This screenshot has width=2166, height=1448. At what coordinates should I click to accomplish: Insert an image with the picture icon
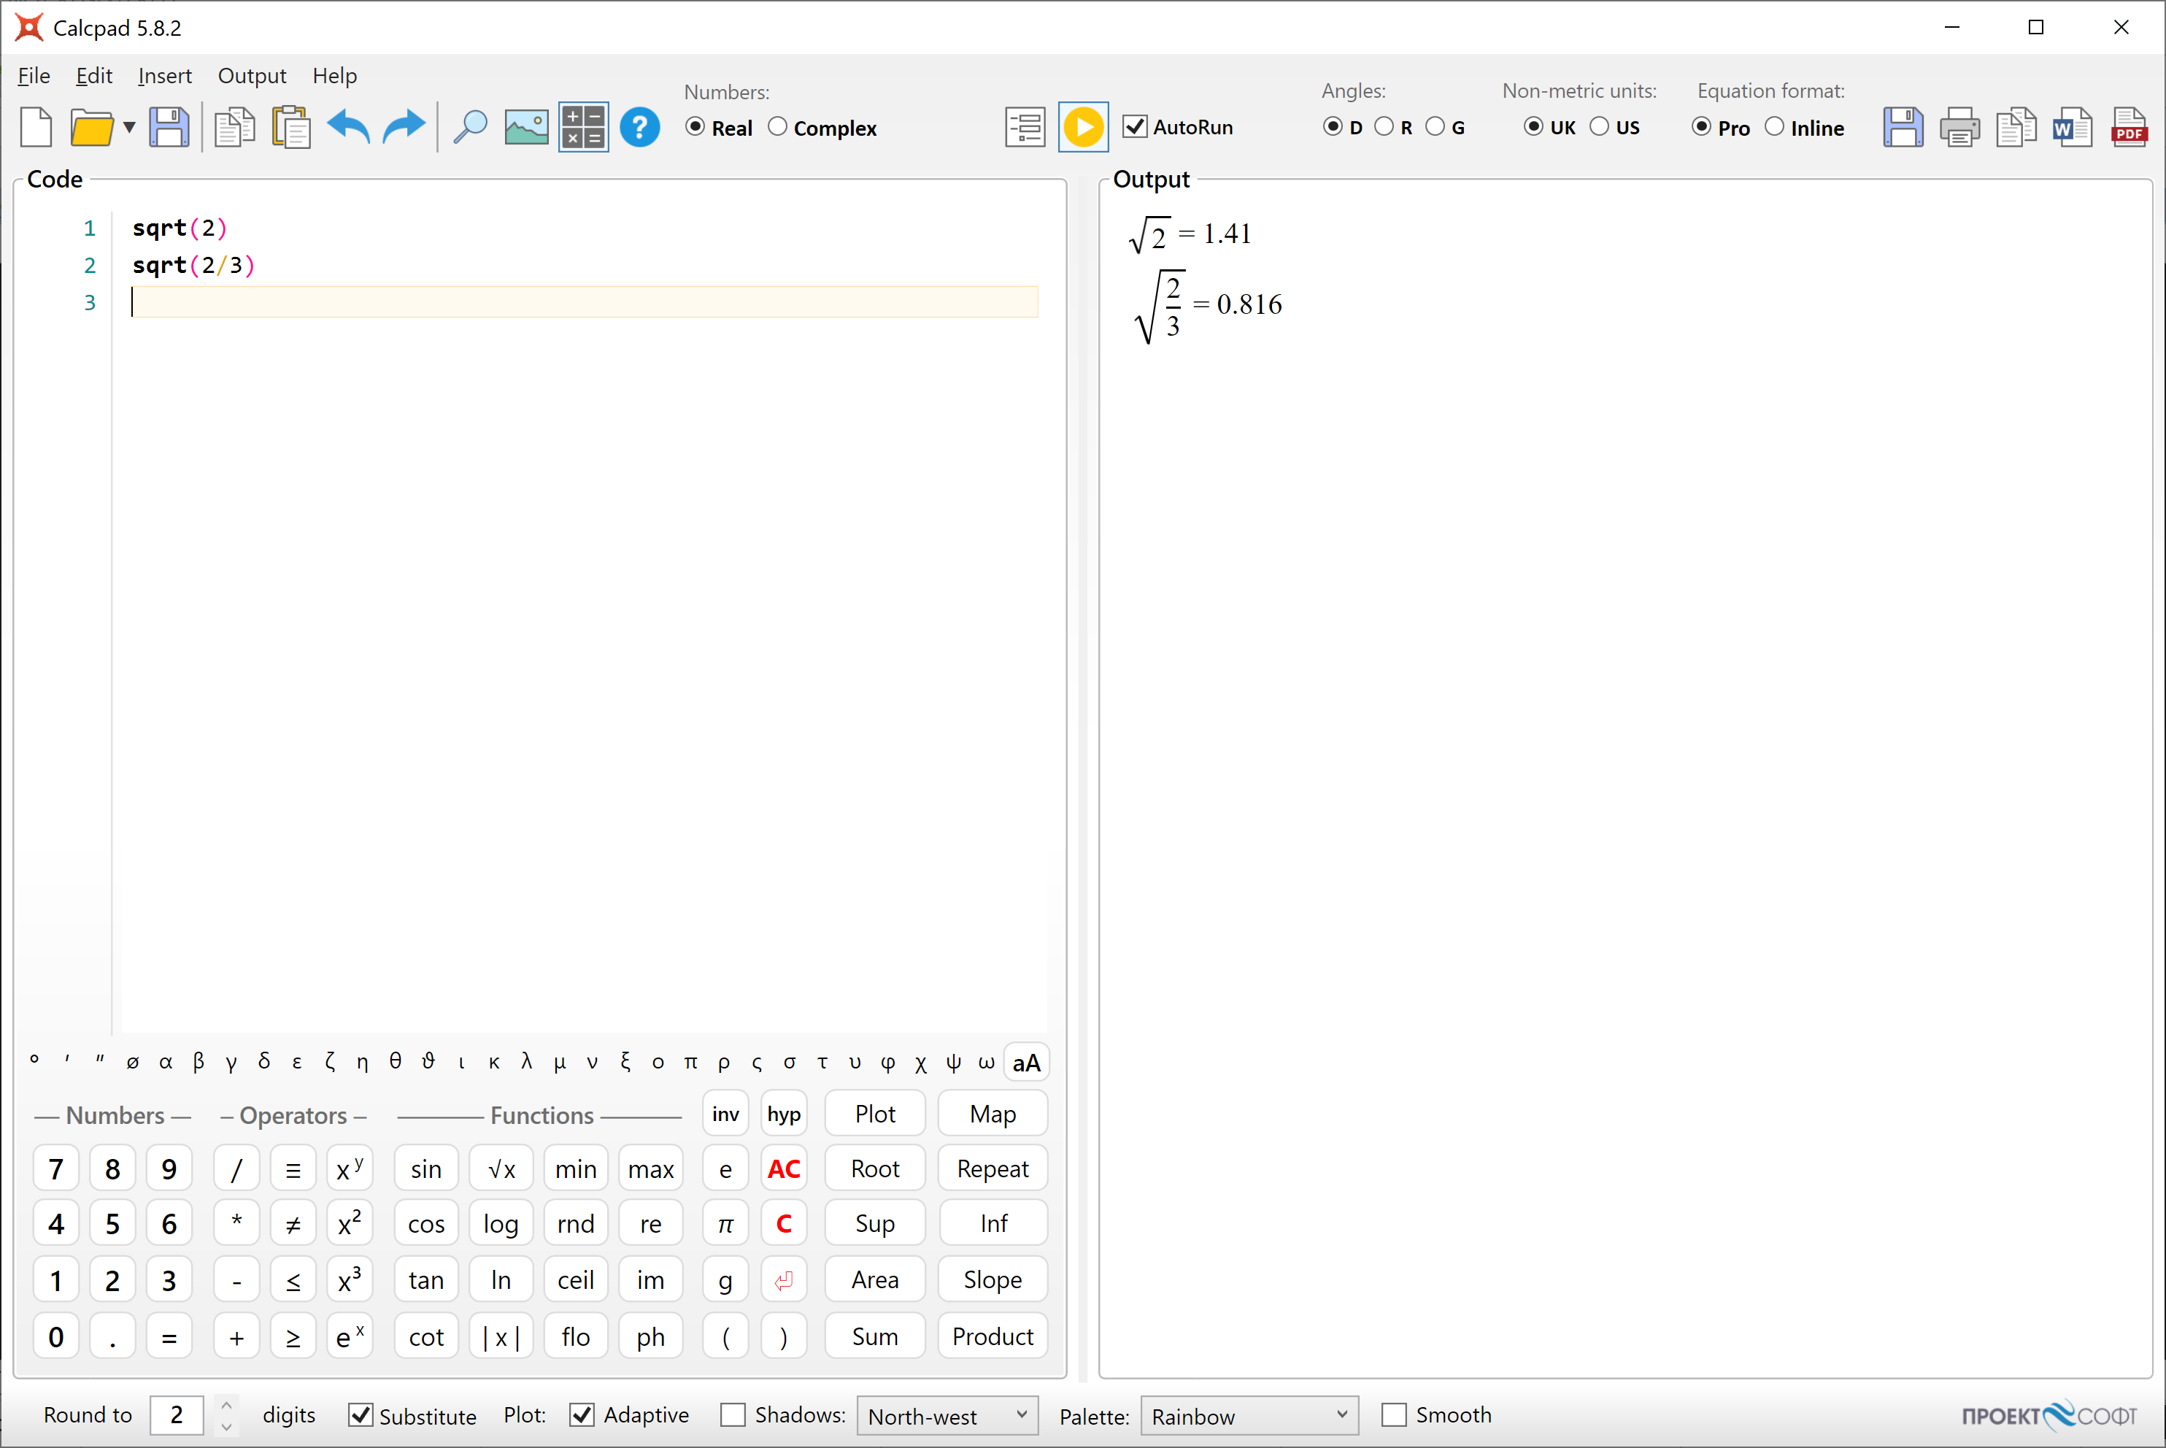(526, 128)
